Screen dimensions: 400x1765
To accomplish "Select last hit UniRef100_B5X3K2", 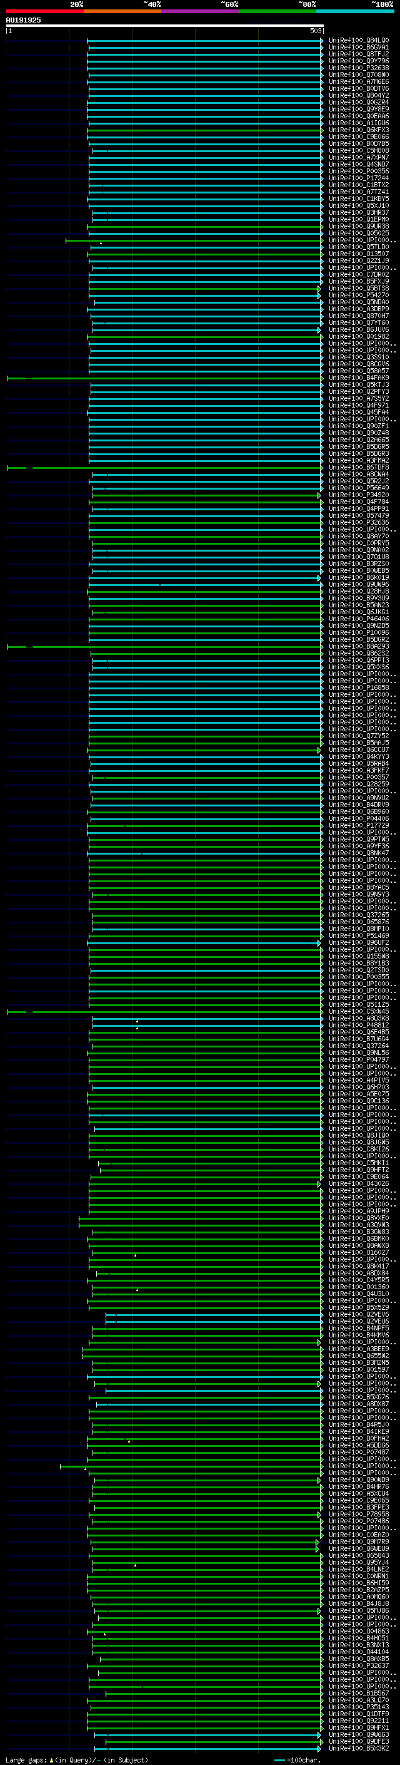I will click(358, 1748).
